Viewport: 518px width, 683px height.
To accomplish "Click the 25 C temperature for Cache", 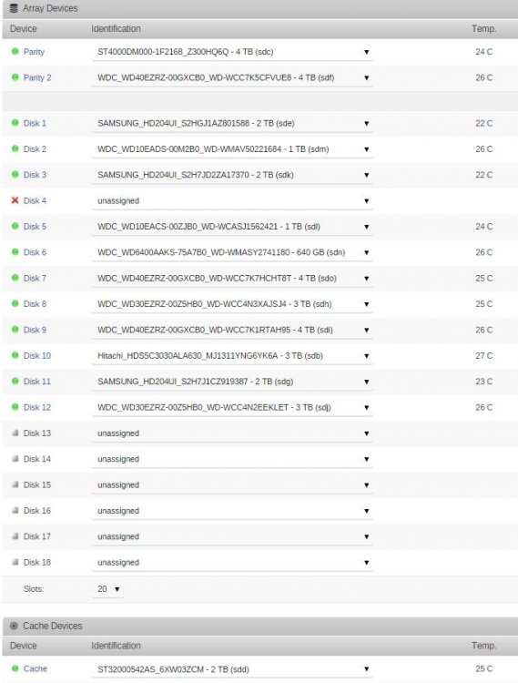I will coord(484,668).
